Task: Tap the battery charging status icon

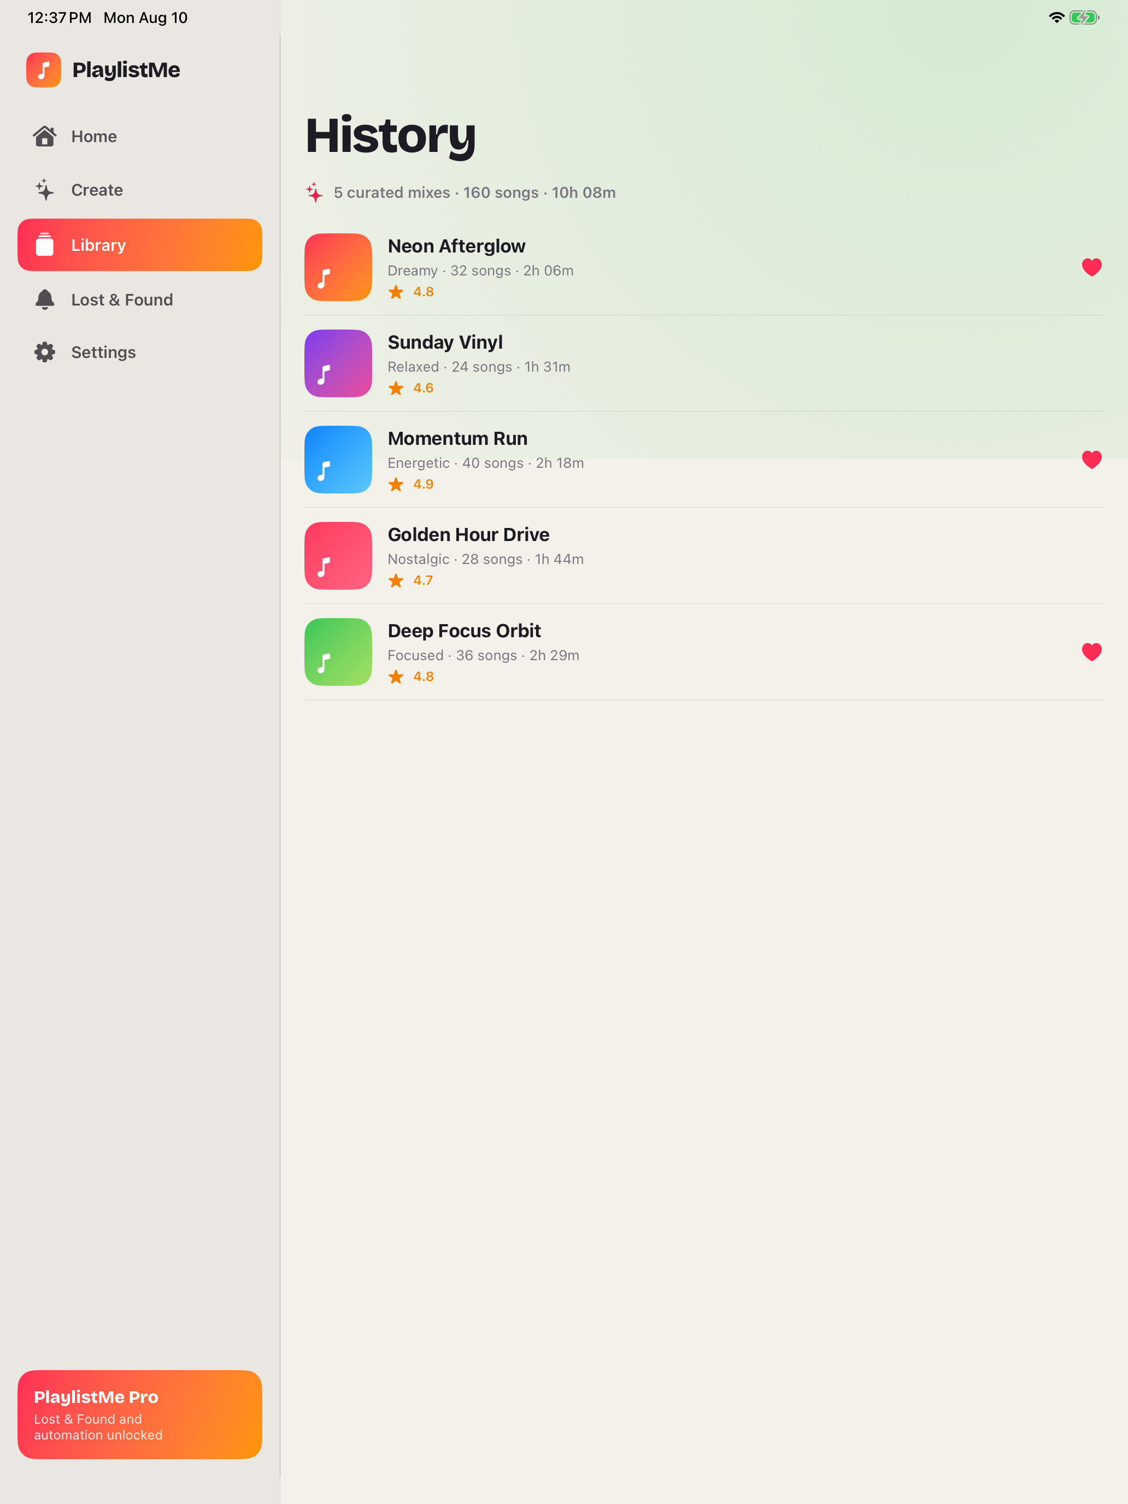Action: coord(1084,17)
